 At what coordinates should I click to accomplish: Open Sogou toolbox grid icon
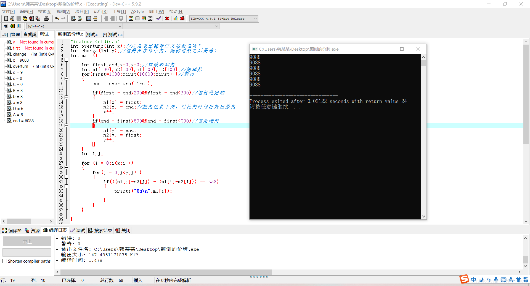526,280
